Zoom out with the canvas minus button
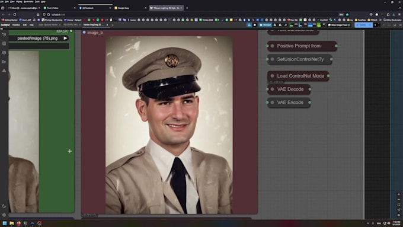Viewport: 403px width, 227px height. tap(399, 200)
